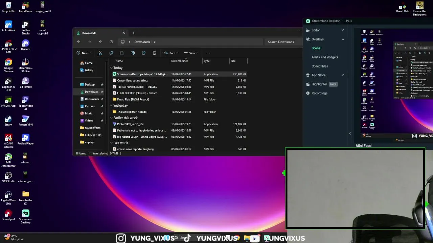Open Topaz Video AI desktop icon
433x243 pixels.
pos(26,104)
